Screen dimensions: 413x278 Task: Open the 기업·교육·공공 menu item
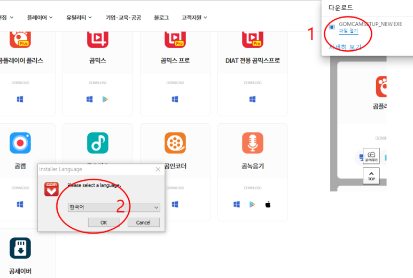(123, 18)
